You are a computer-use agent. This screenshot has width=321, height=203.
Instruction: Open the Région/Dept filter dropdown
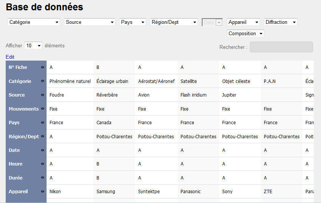click(174, 22)
